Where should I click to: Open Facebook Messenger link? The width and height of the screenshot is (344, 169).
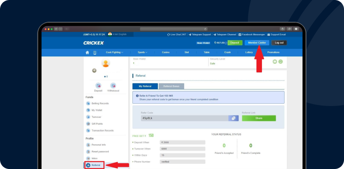(x=252, y=34)
